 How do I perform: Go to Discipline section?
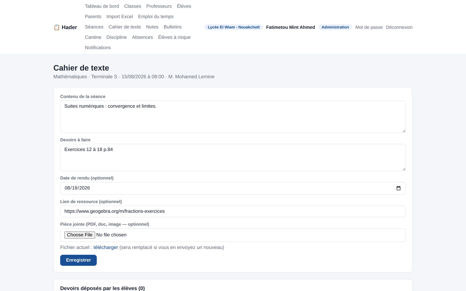[116, 37]
